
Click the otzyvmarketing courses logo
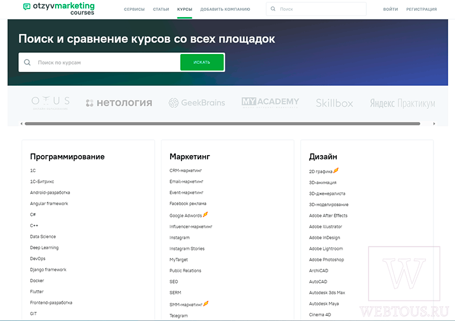click(59, 9)
